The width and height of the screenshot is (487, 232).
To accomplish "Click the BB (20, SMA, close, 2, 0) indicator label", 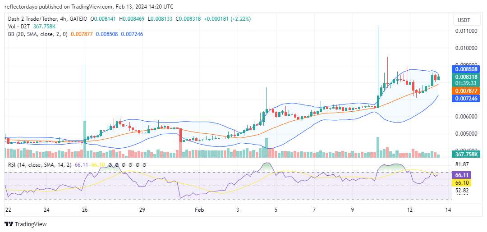I will tap(37, 34).
